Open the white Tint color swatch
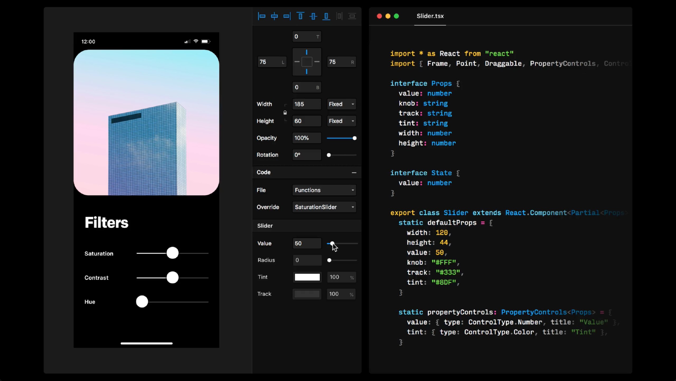676x381 pixels. click(307, 277)
